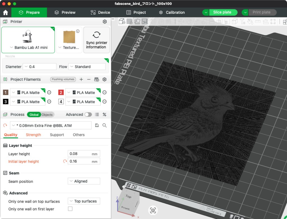The height and width of the screenshot is (219, 287).
Task: Open Only one wall on top surfaces dropdown
Action: [84, 201]
